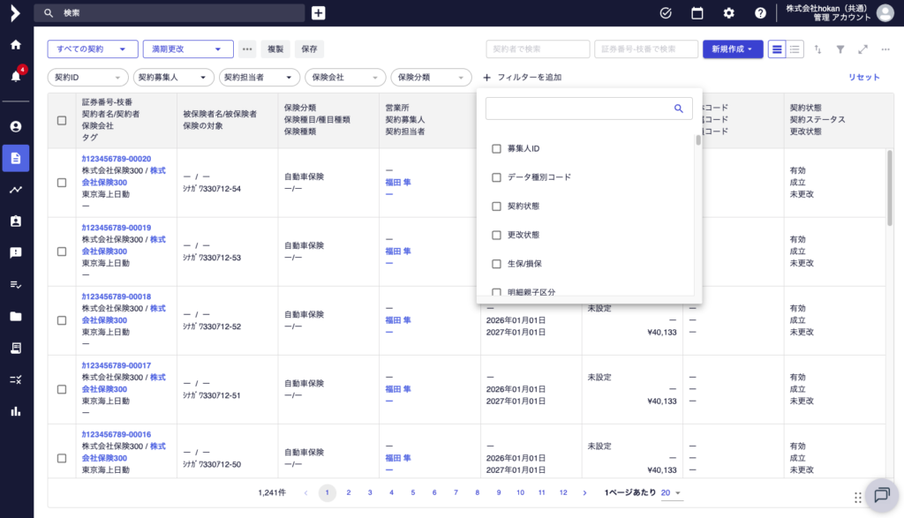This screenshot has width=904, height=518.
Task: Click the 契約者で検索 search field
Action: pyautogui.click(x=538, y=49)
